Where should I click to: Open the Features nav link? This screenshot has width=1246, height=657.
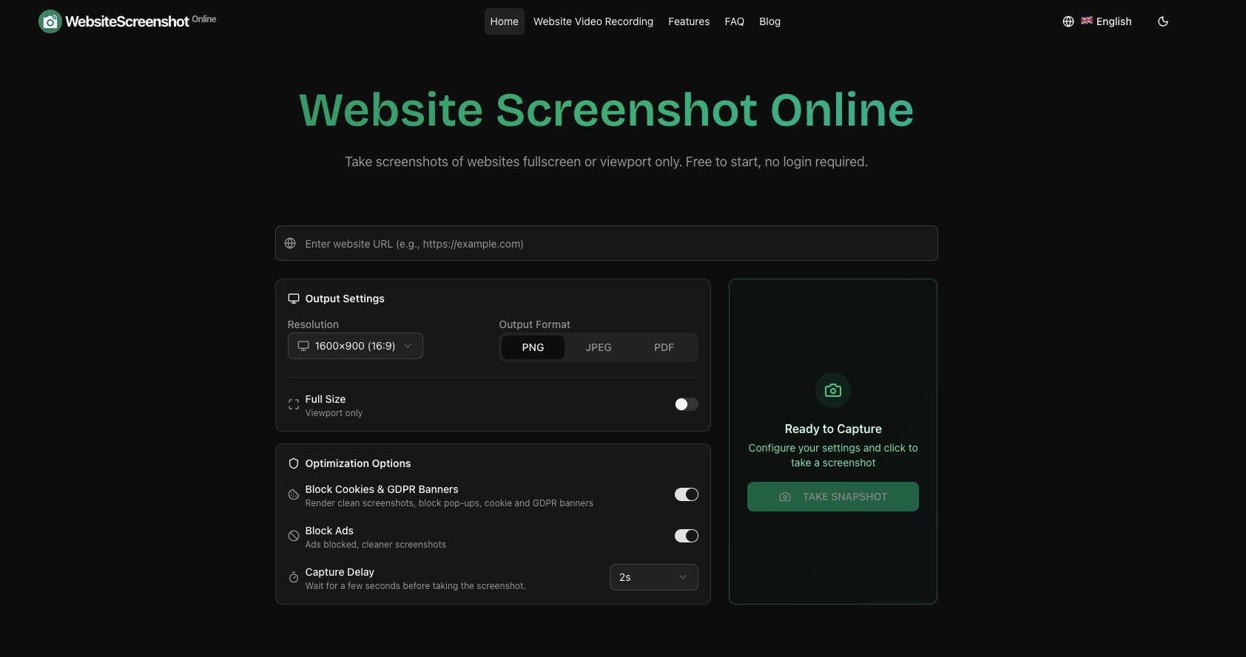(689, 21)
